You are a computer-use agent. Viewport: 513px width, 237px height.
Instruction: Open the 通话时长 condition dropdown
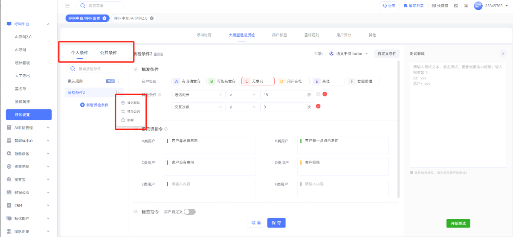[x=198, y=94]
